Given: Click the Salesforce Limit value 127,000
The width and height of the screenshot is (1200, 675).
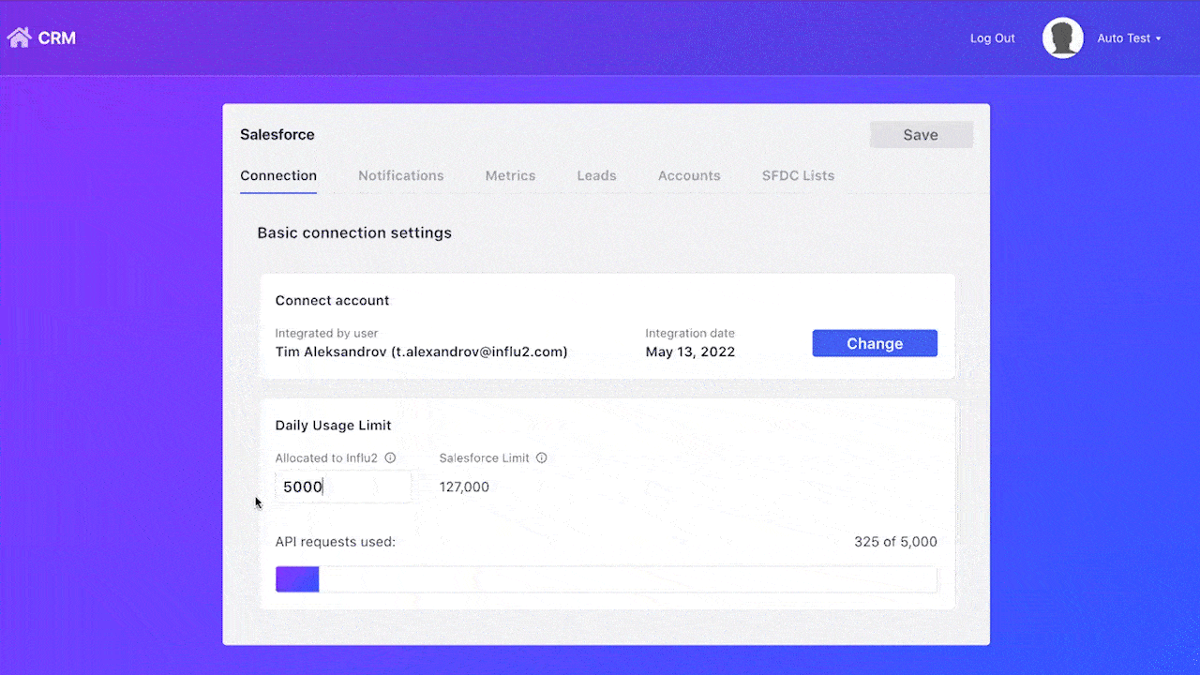Looking at the screenshot, I should pyautogui.click(x=464, y=487).
